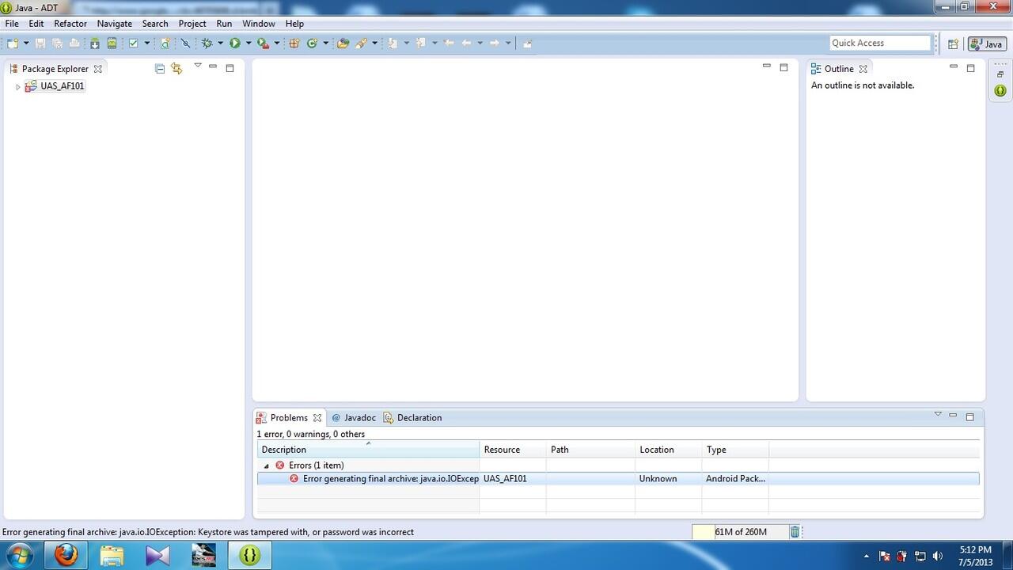Sort by the Type column header

pyautogui.click(x=735, y=450)
